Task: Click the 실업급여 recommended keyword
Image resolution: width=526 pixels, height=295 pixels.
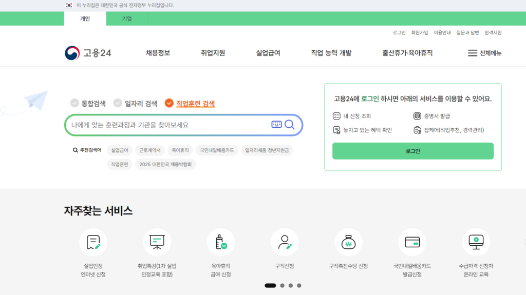Action: (120, 150)
